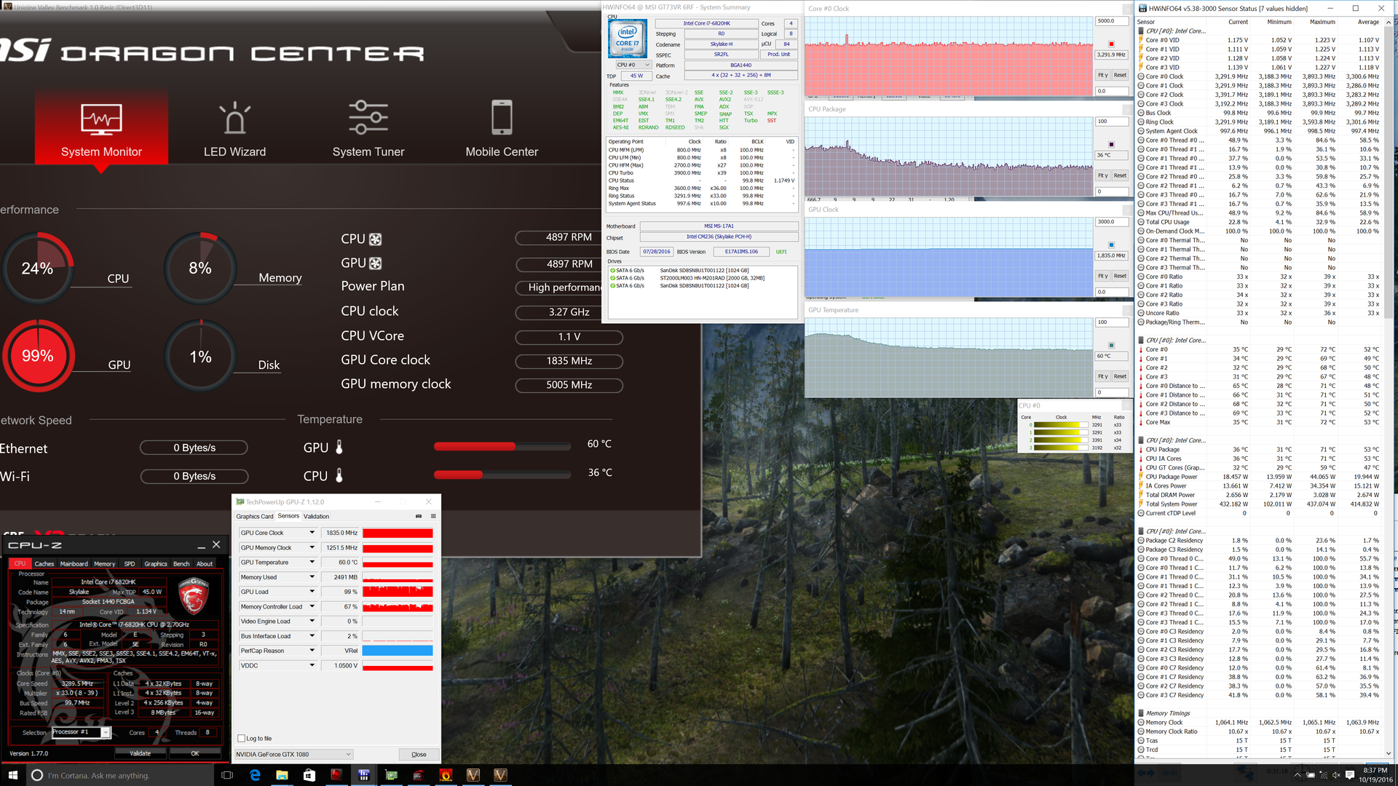The height and width of the screenshot is (786, 1398).
Task: Click the 5000.0 max field on Core #0 Clock graph
Action: pos(1111,21)
